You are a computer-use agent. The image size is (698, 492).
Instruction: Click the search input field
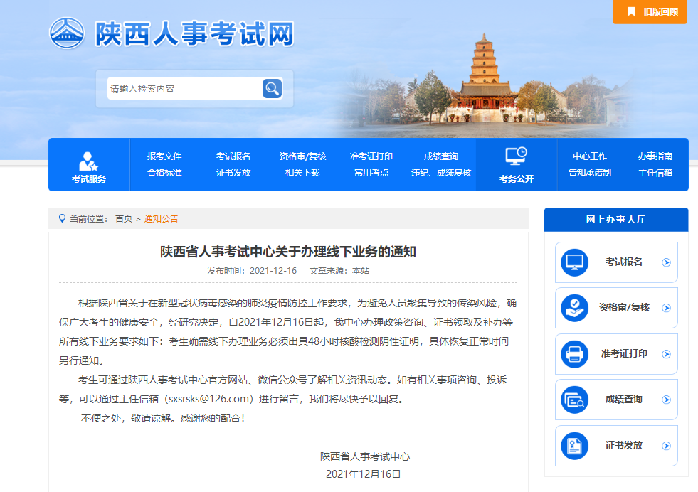tap(184, 89)
